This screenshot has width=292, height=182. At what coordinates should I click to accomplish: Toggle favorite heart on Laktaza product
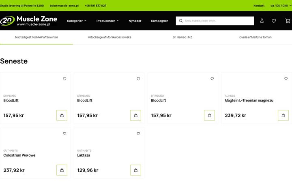tap(138, 133)
